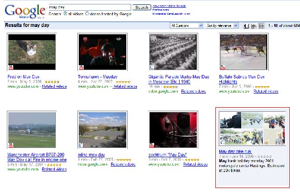Click www.youtube.com under Fred on May Day

(23, 86)
